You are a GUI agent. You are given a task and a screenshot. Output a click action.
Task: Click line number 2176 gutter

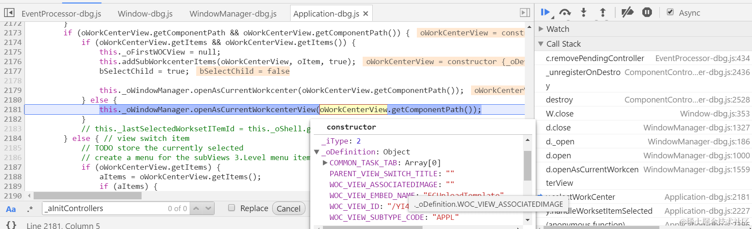coord(13,62)
